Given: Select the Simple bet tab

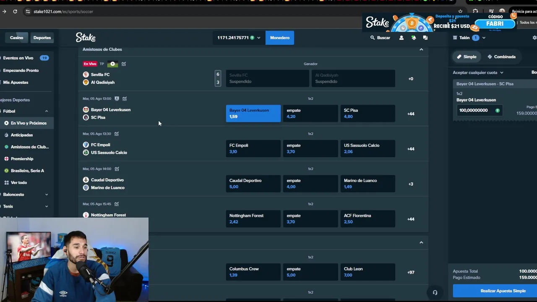Looking at the screenshot, I should (x=467, y=57).
